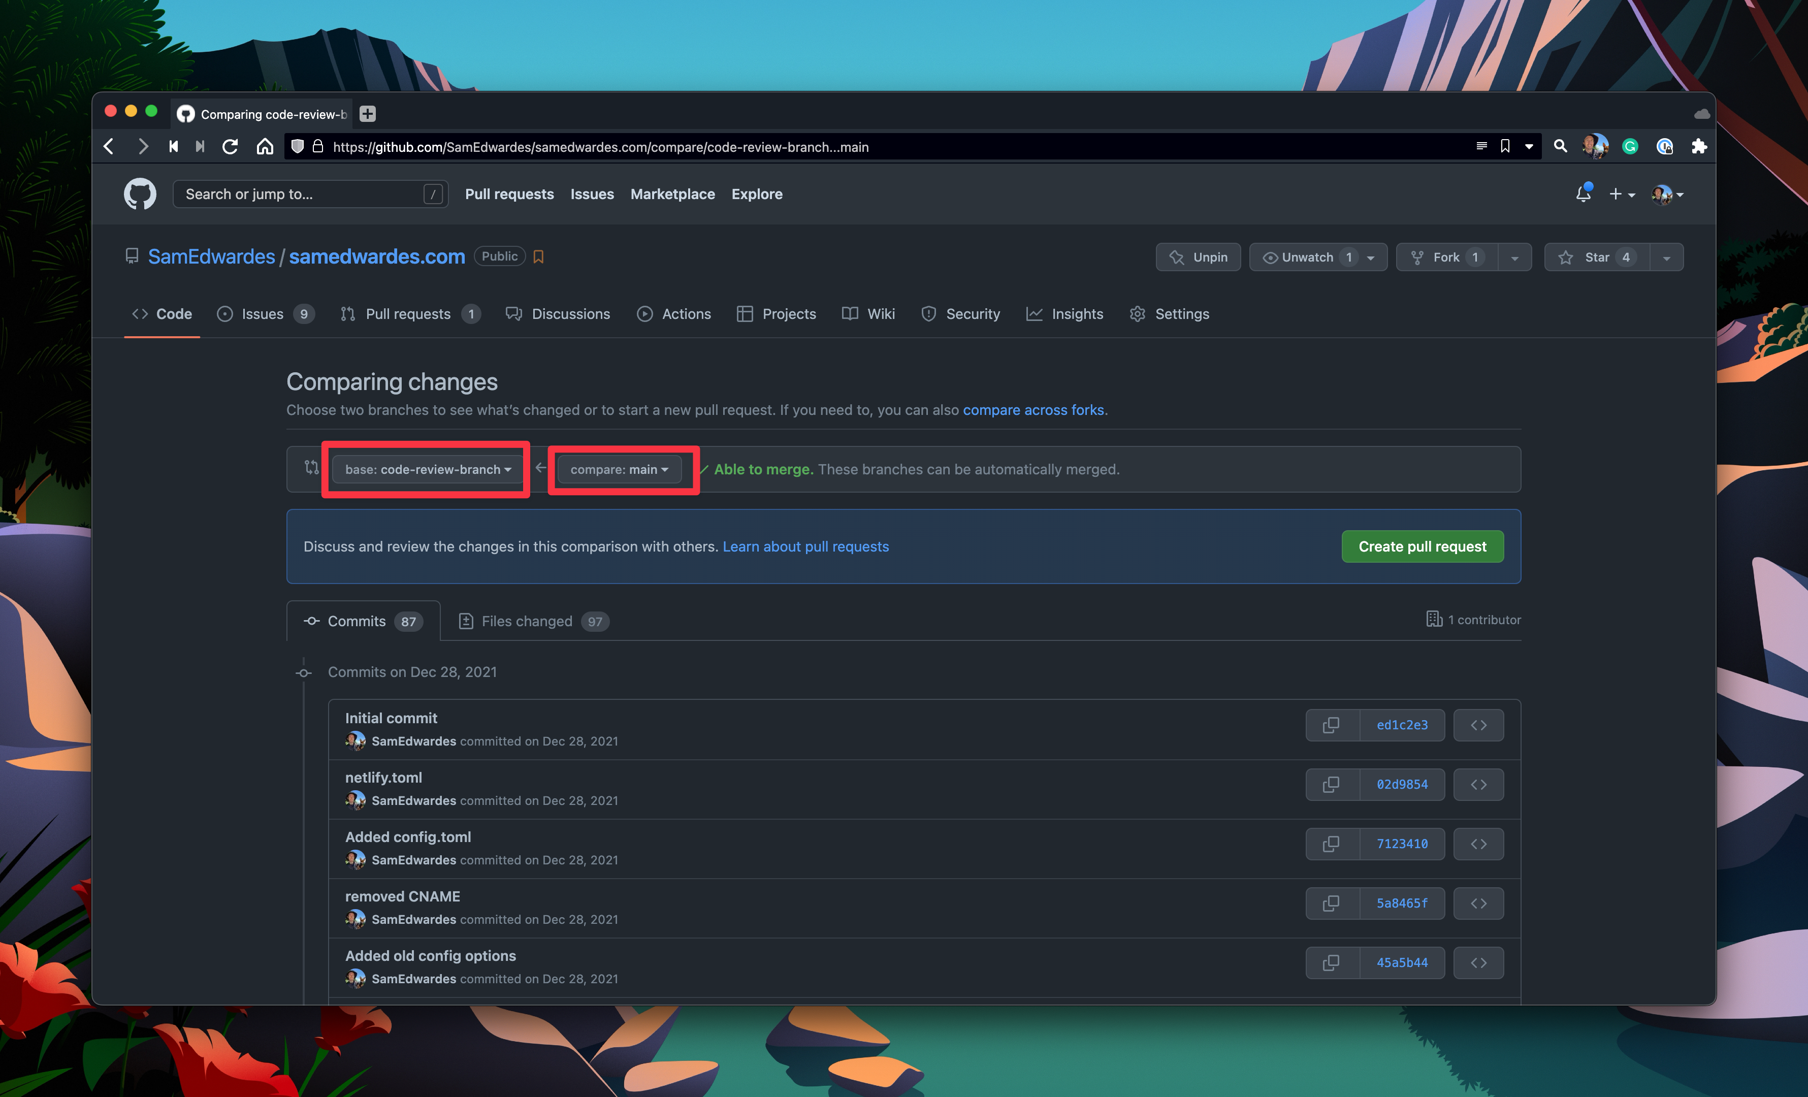Browse repository at commit 5a8465f
Screen dimensions: 1808x1097
point(1478,904)
